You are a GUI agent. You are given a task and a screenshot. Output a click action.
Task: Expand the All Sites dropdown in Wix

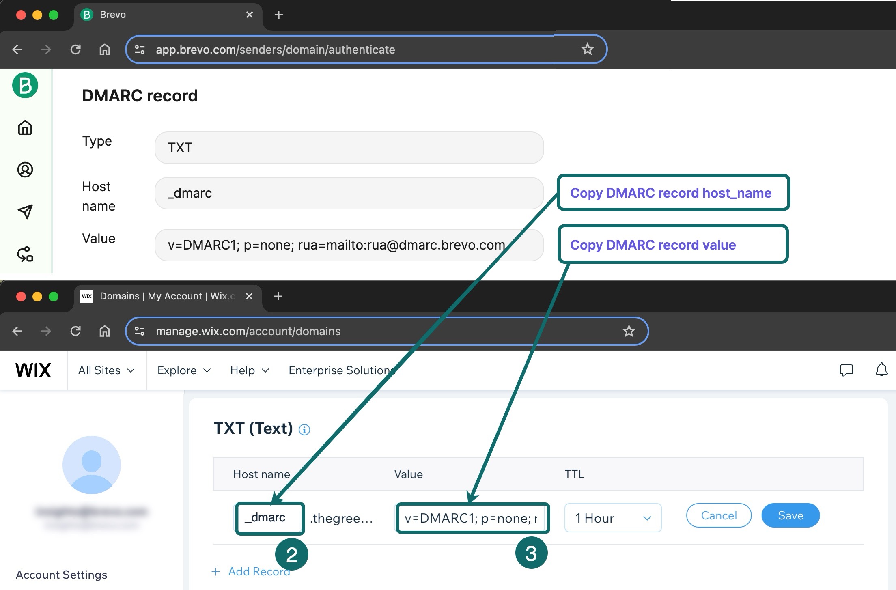[x=105, y=370]
